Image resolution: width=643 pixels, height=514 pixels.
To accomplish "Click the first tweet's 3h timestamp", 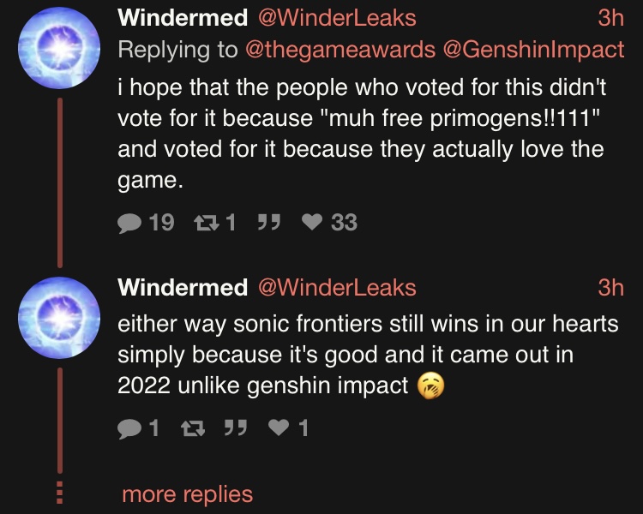I will tap(611, 18).
